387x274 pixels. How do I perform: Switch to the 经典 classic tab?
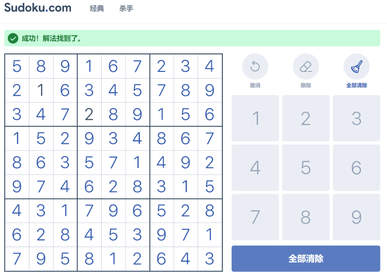coord(97,8)
